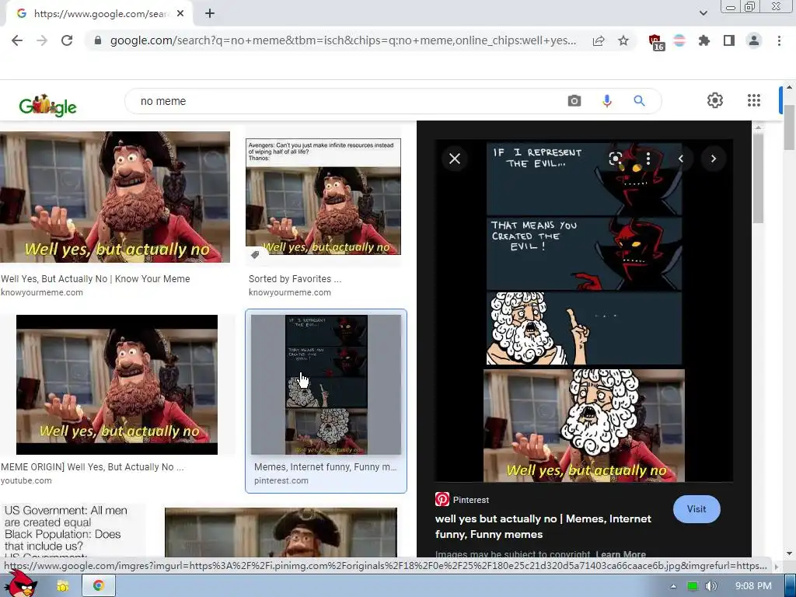Click the page vertical scrollbar thumb
Viewport: 796px width, 597px height.
(790, 127)
